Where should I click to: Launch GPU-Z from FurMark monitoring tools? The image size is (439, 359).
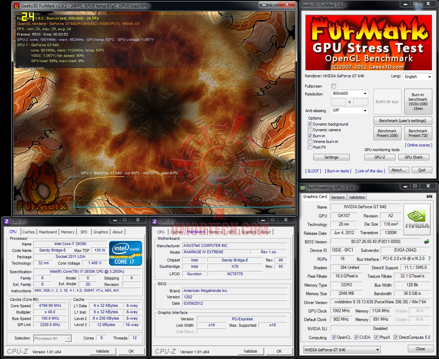[x=380, y=157]
